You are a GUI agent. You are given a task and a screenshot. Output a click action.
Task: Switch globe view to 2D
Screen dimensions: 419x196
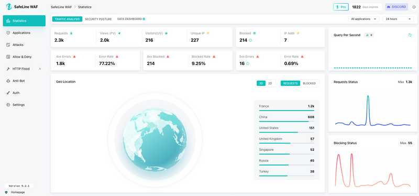(270, 83)
